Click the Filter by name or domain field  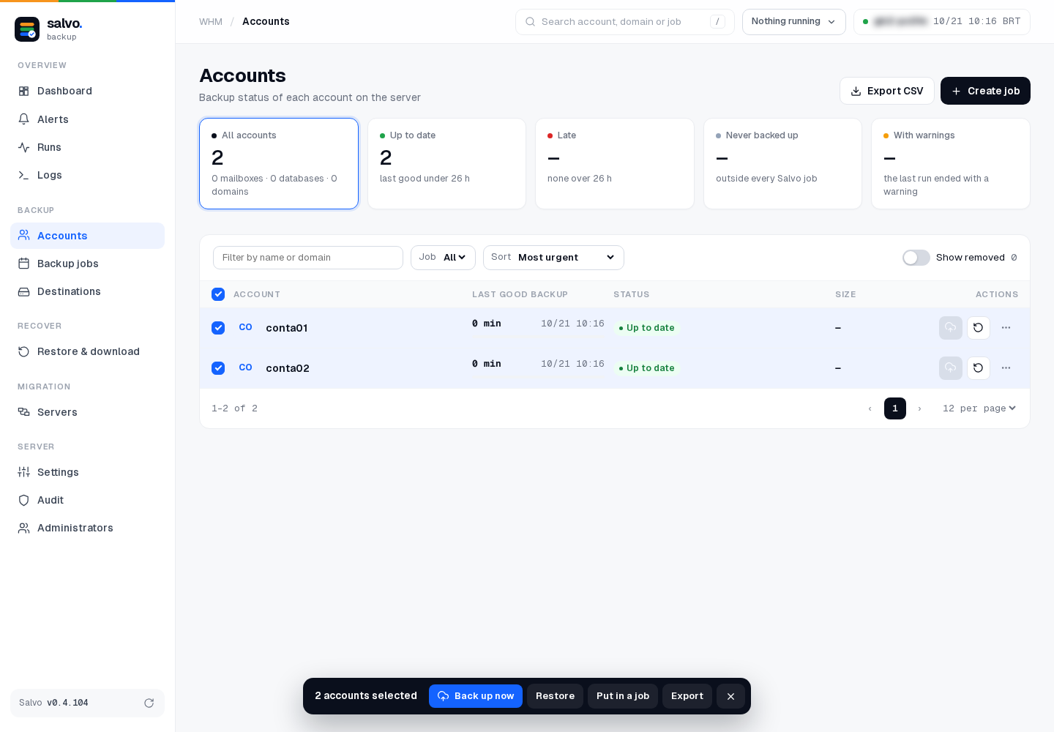click(308, 258)
